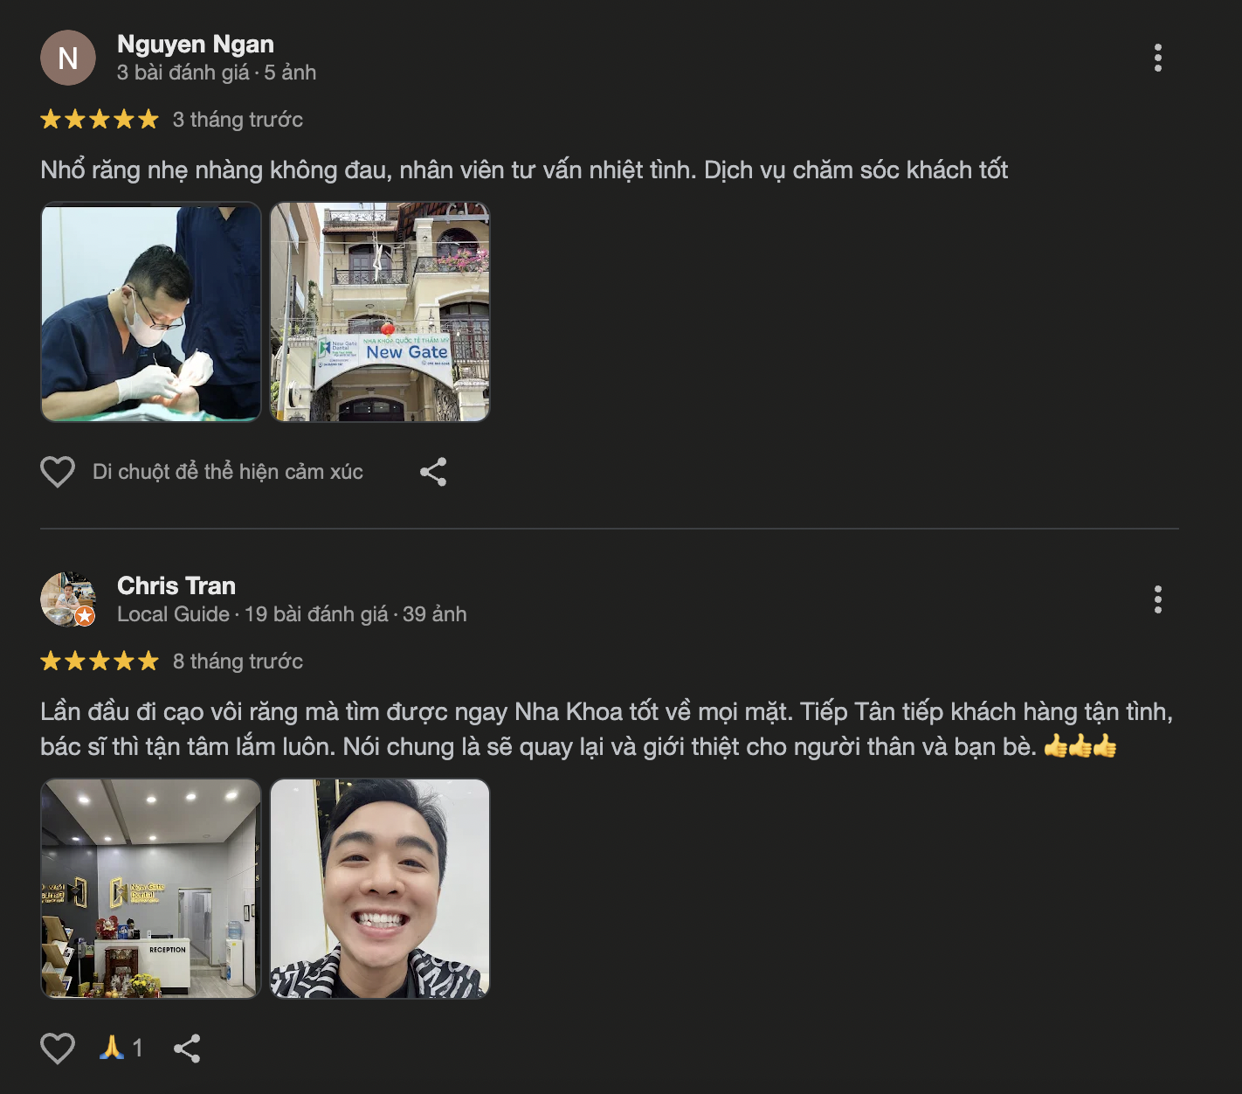Click "3 bài đánh giá · 5 ảnh" text

pyautogui.click(x=217, y=73)
